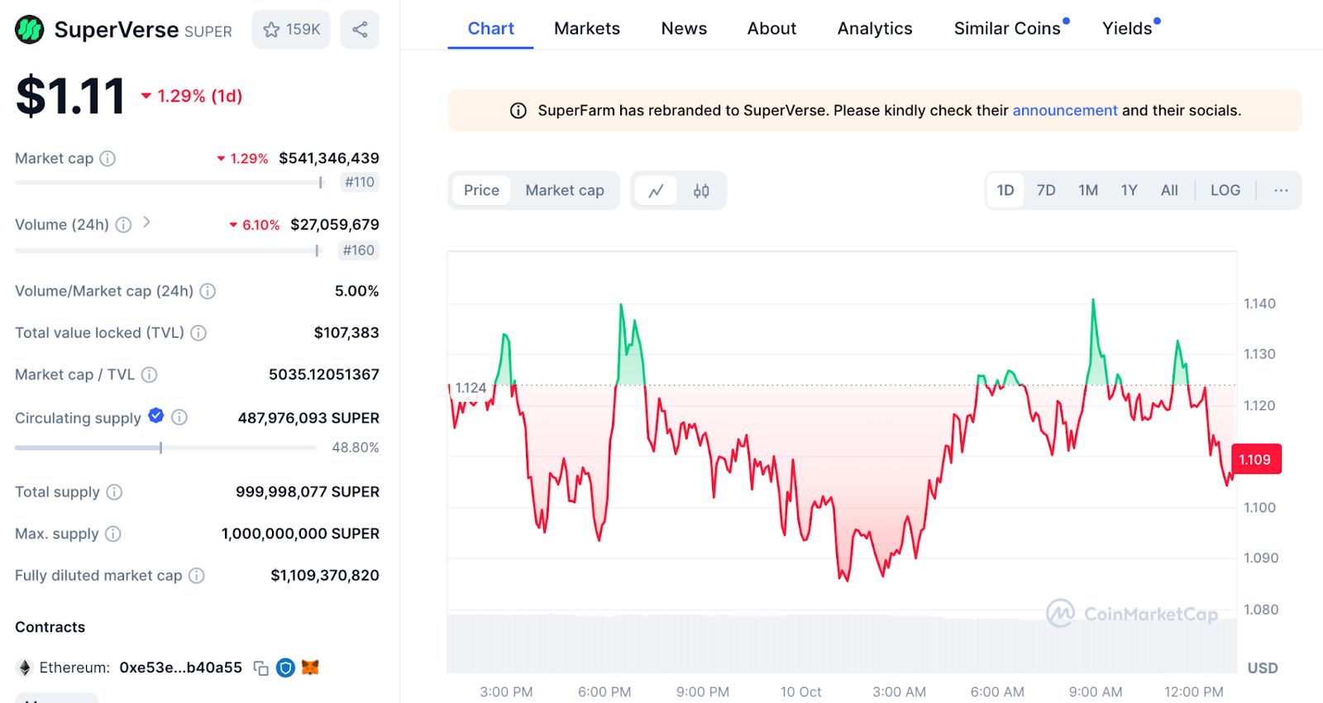Expand Volume (24h) chevron arrow
Image resolution: width=1323 pixels, height=703 pixels.
coord(146,222)
